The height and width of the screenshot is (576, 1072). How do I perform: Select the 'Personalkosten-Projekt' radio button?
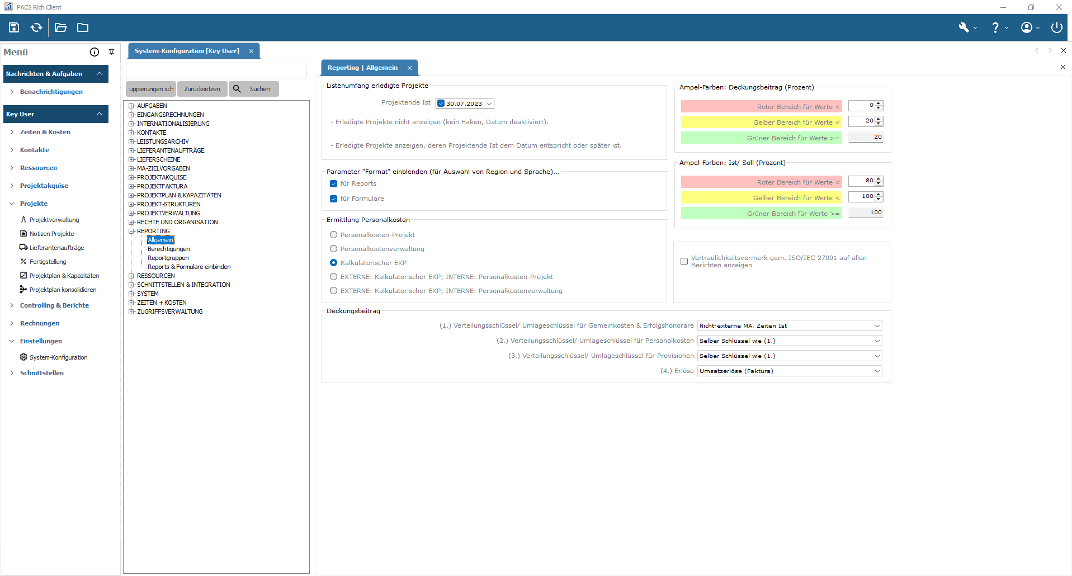pyautogui.click(x=334, y=235)
